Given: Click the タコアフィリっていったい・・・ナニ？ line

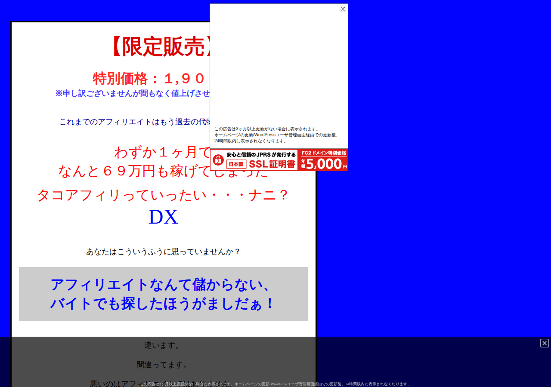Looking at the screenshot, I should tap(164, 195).
